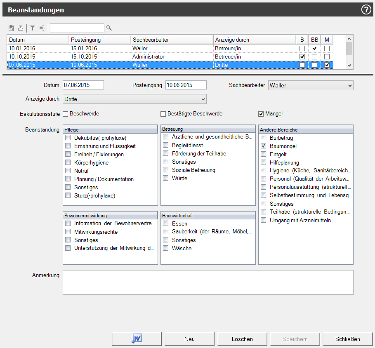Image resolution: width=375 pixels, height=348 pixels.
Task: Click the Word export button
Action: point(136,339)
